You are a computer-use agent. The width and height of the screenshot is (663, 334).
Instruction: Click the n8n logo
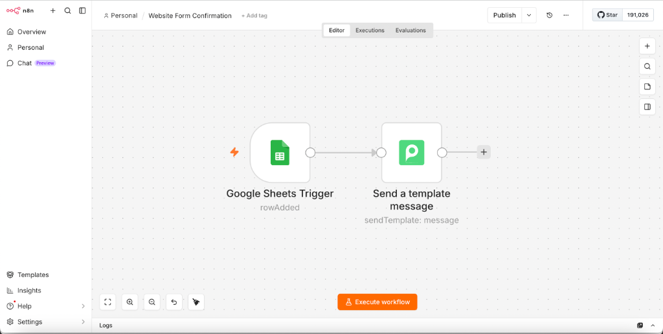tap(19, 10)
